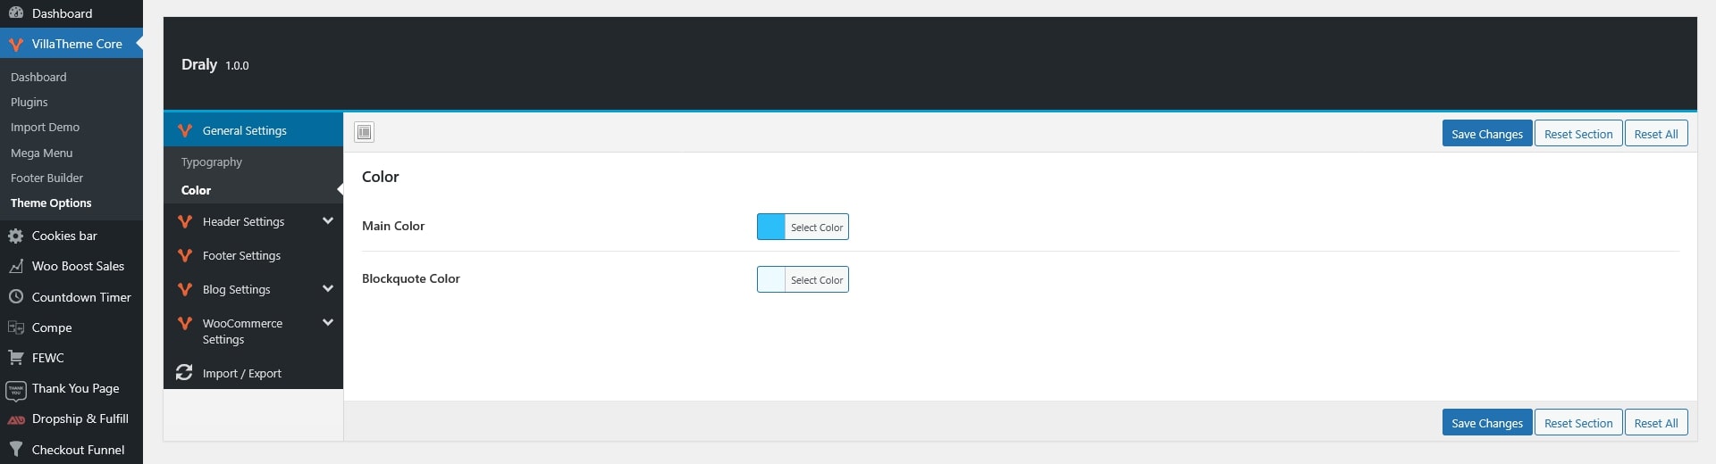
Task: Click the Thank You Page icon
Action: 15,390
